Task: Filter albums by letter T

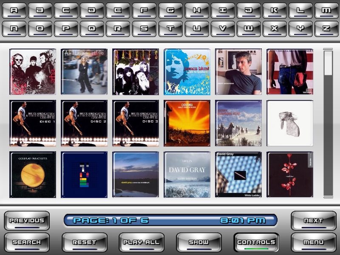Action: click(x=170, y=28)
